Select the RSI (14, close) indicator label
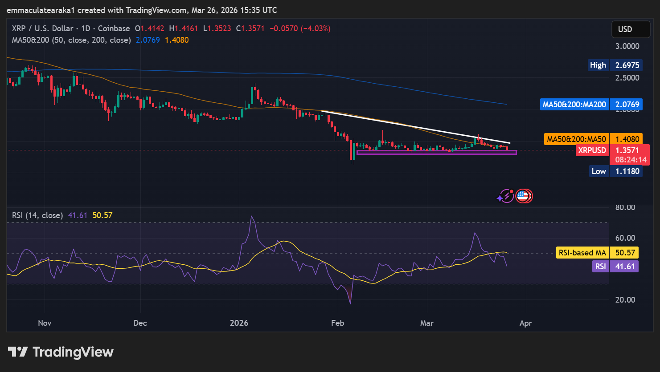The width and height of the screenshot is (660, 372). point(37,215)
